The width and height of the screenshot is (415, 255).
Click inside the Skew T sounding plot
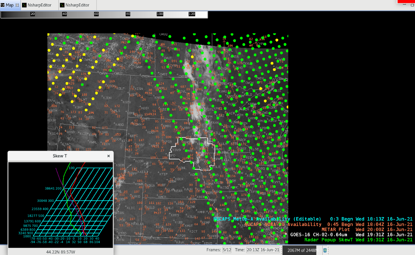61,205
